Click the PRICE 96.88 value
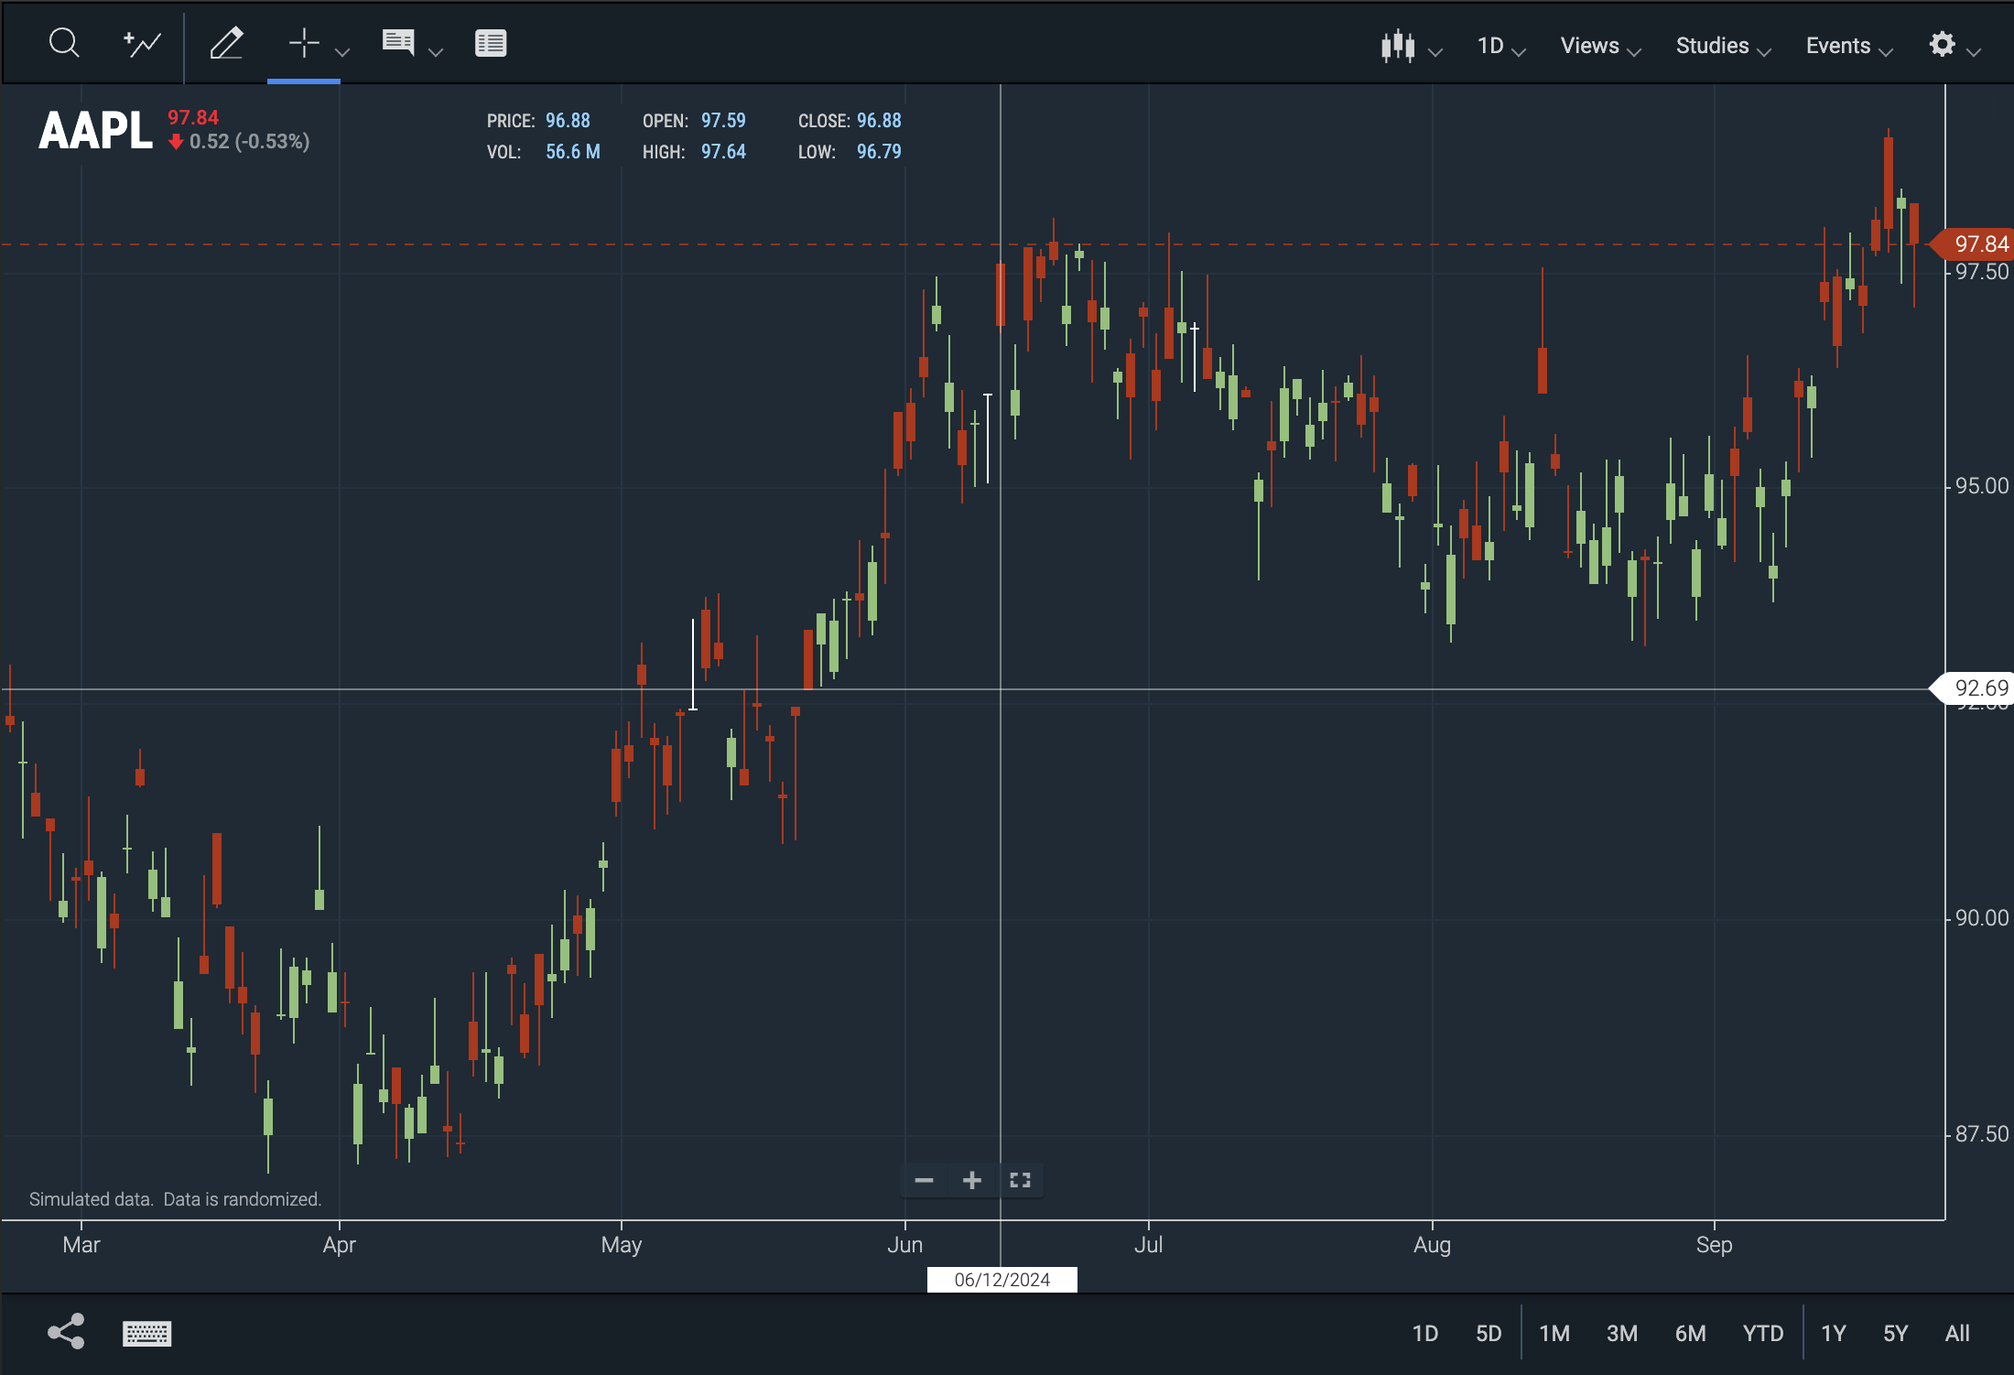Viewport: 2014px width, 1375px height. pos(568,121)
